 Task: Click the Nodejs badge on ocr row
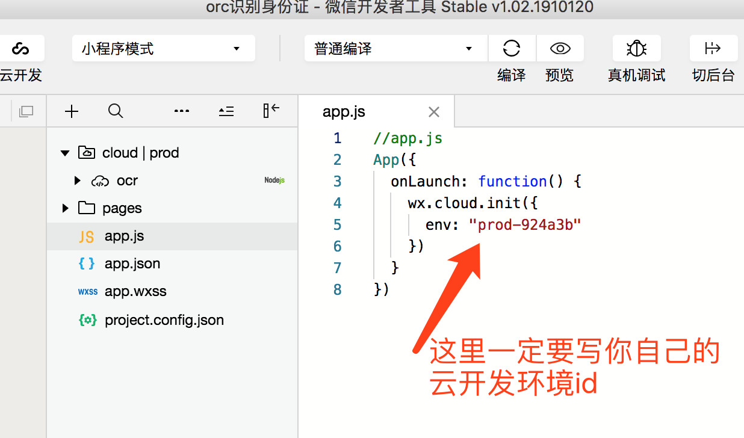pos(274,180)
